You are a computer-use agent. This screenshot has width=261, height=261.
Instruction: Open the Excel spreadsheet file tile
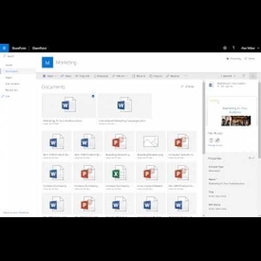pyautogui.click(x=120, y=176)
